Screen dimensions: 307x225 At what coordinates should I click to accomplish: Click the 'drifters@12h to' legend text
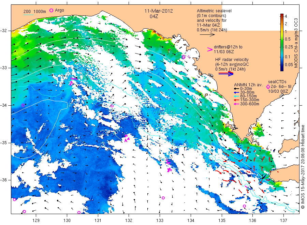pos(228,47)
